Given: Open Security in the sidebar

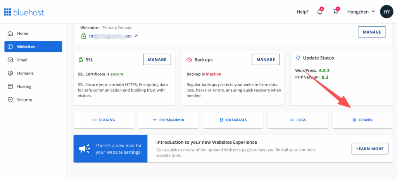Looking at the screenshot, I should tap(24, 100).
